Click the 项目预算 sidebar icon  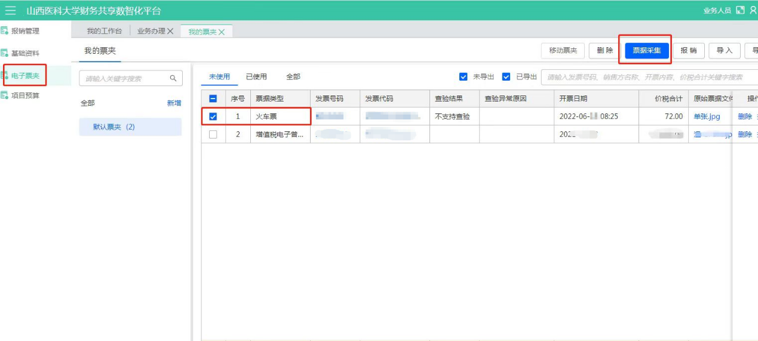5,96
